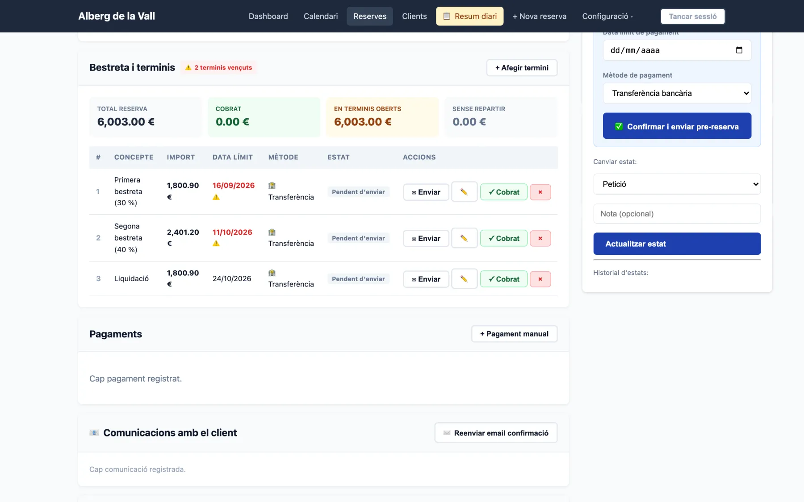Viewport: 804px width, 502px height.
Task: Expand the Canviar estat dropdown
Action: [x=677, y=184]
